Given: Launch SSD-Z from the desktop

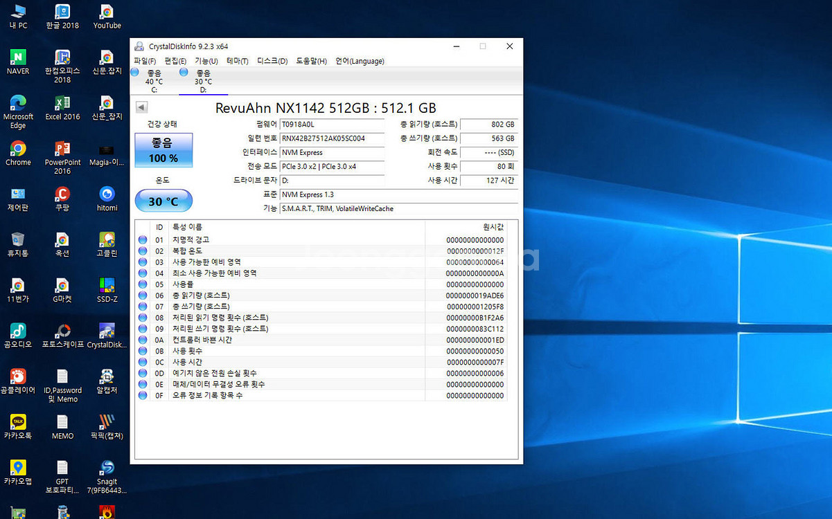Looking at the screenshot, I should (107, 290).
